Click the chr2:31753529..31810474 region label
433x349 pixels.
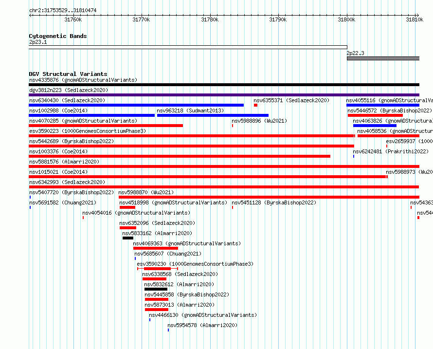(63, 11)
